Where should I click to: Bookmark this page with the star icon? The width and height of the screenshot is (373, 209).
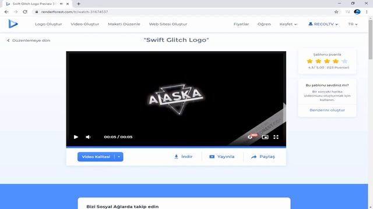click(x=336, y=12)
